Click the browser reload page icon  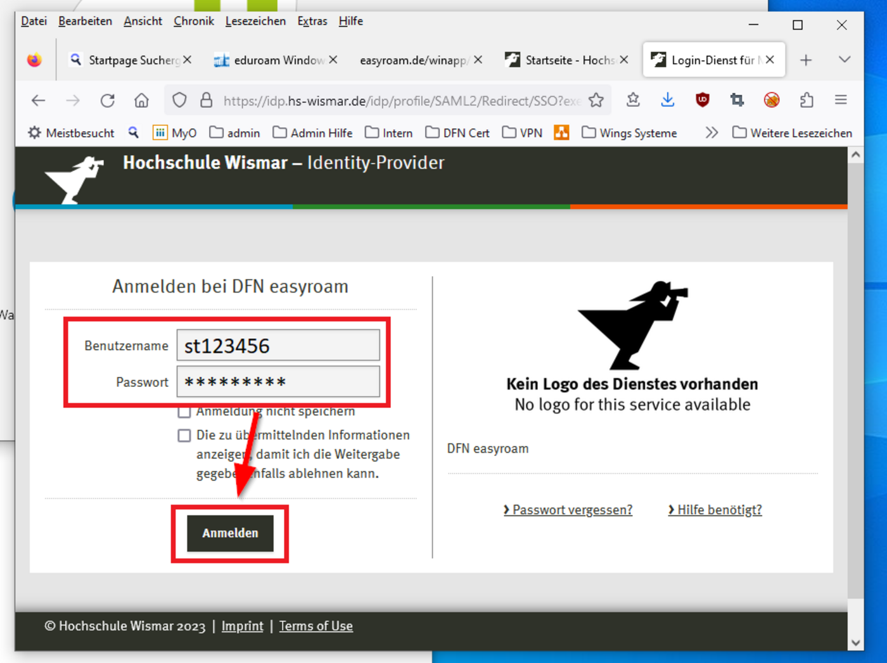point(108,101)
